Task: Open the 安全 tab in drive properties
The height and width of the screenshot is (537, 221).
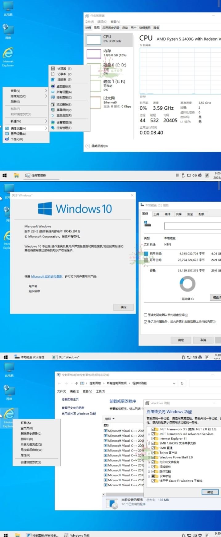Action: 190,214
